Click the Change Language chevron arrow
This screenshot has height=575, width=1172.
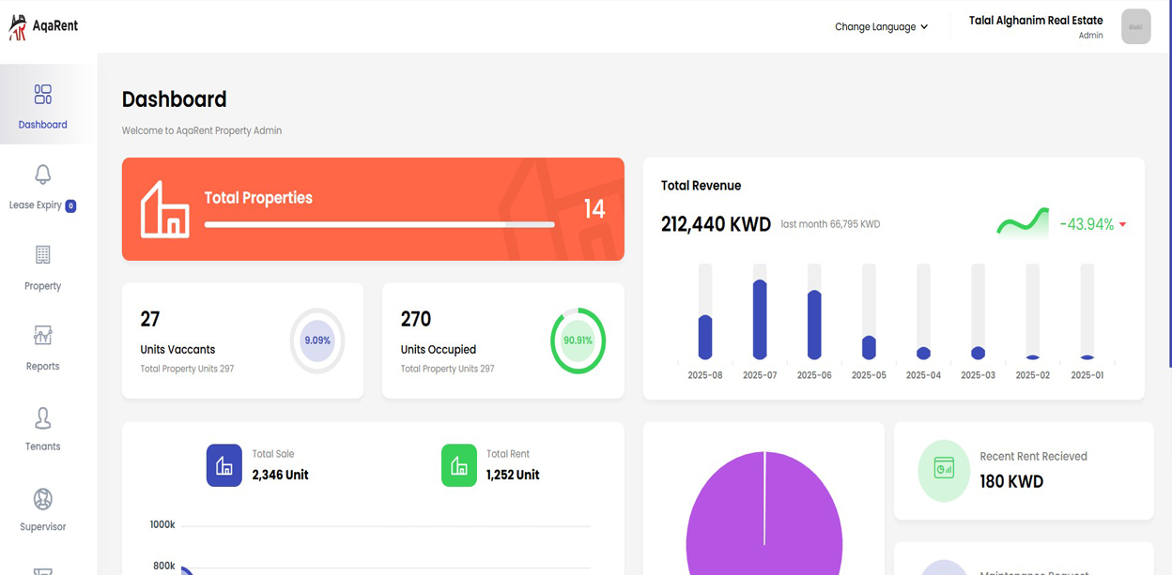coord(924,27)
